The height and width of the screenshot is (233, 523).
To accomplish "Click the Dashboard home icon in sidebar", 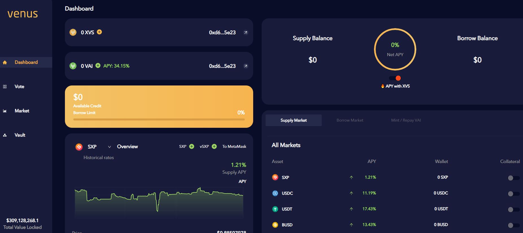I will (5, 62).
